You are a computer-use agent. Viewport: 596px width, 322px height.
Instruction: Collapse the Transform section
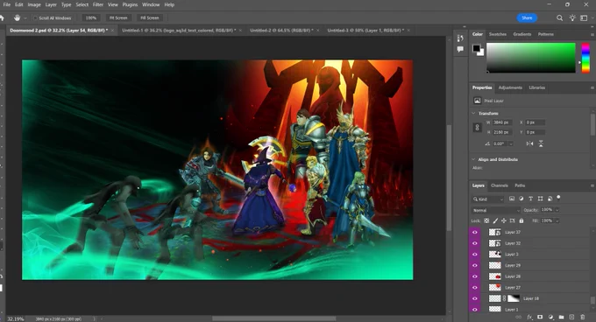click(473, 114)
